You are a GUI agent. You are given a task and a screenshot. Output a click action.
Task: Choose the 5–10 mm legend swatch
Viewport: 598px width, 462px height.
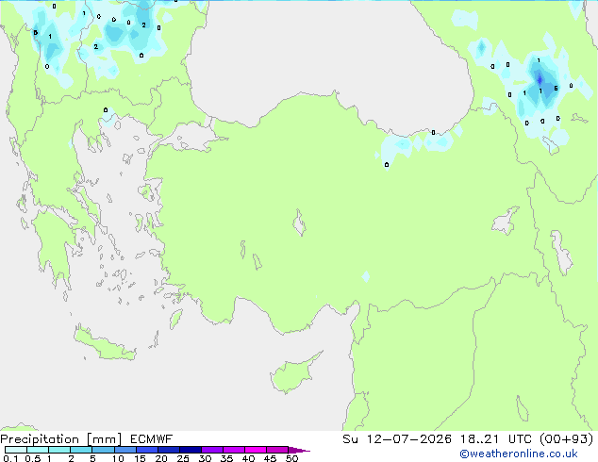tap(103, 450)
